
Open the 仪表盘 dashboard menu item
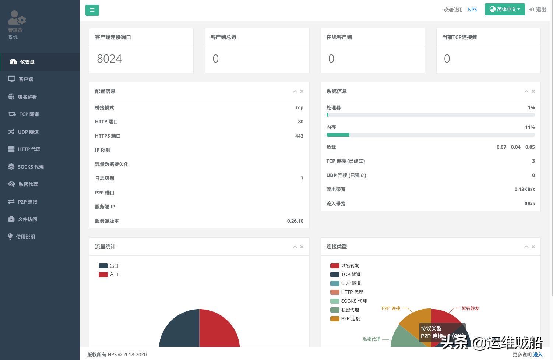(x=40, y=62)
